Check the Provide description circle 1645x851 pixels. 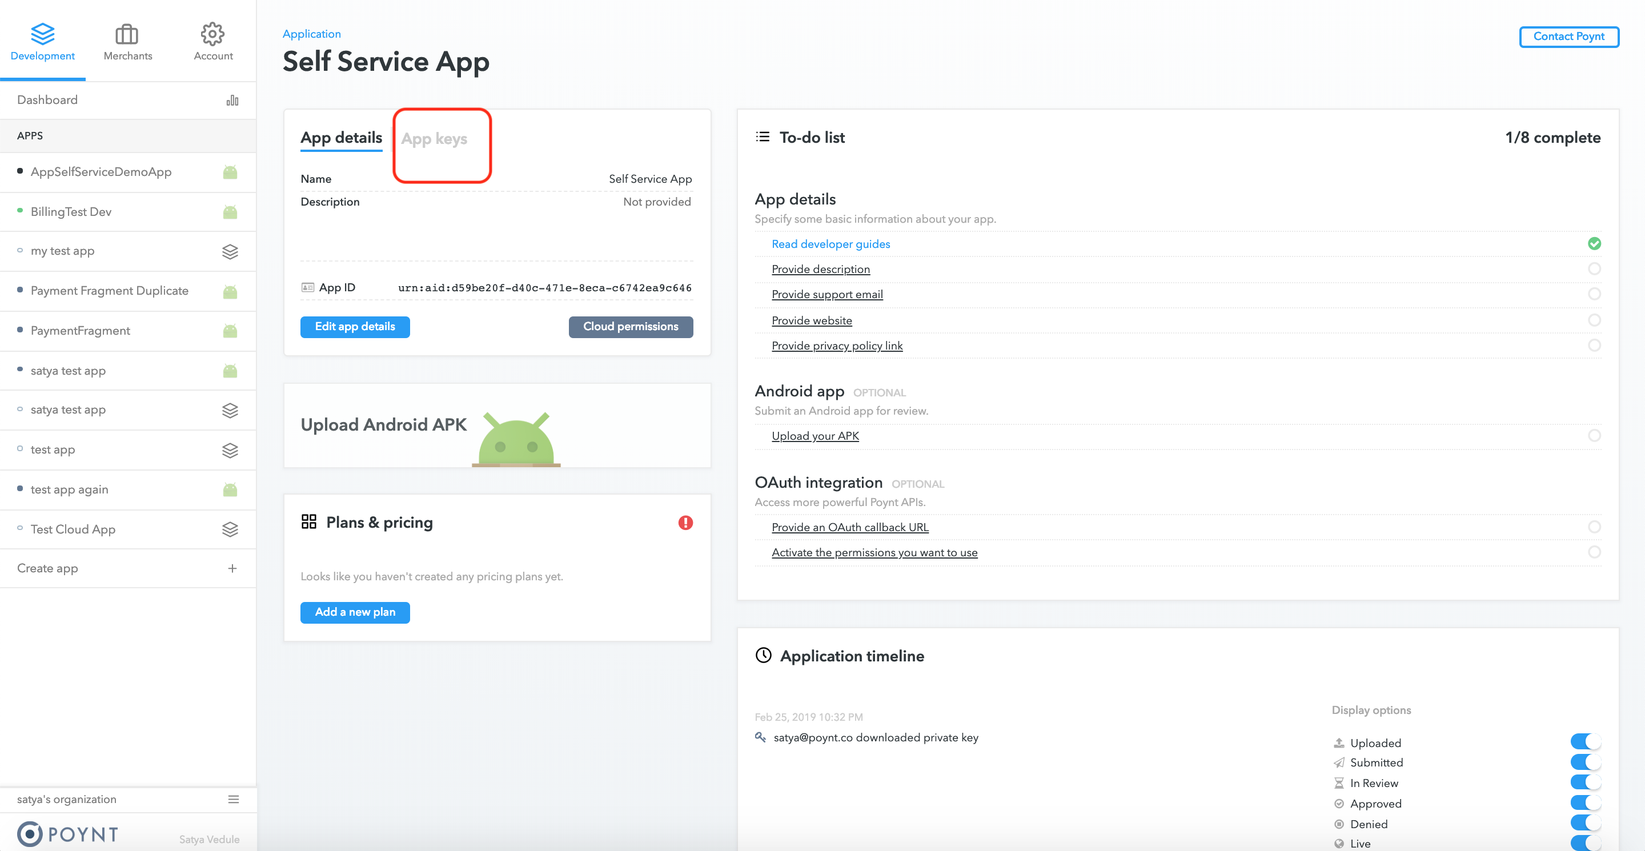(x=1594, y=269)
